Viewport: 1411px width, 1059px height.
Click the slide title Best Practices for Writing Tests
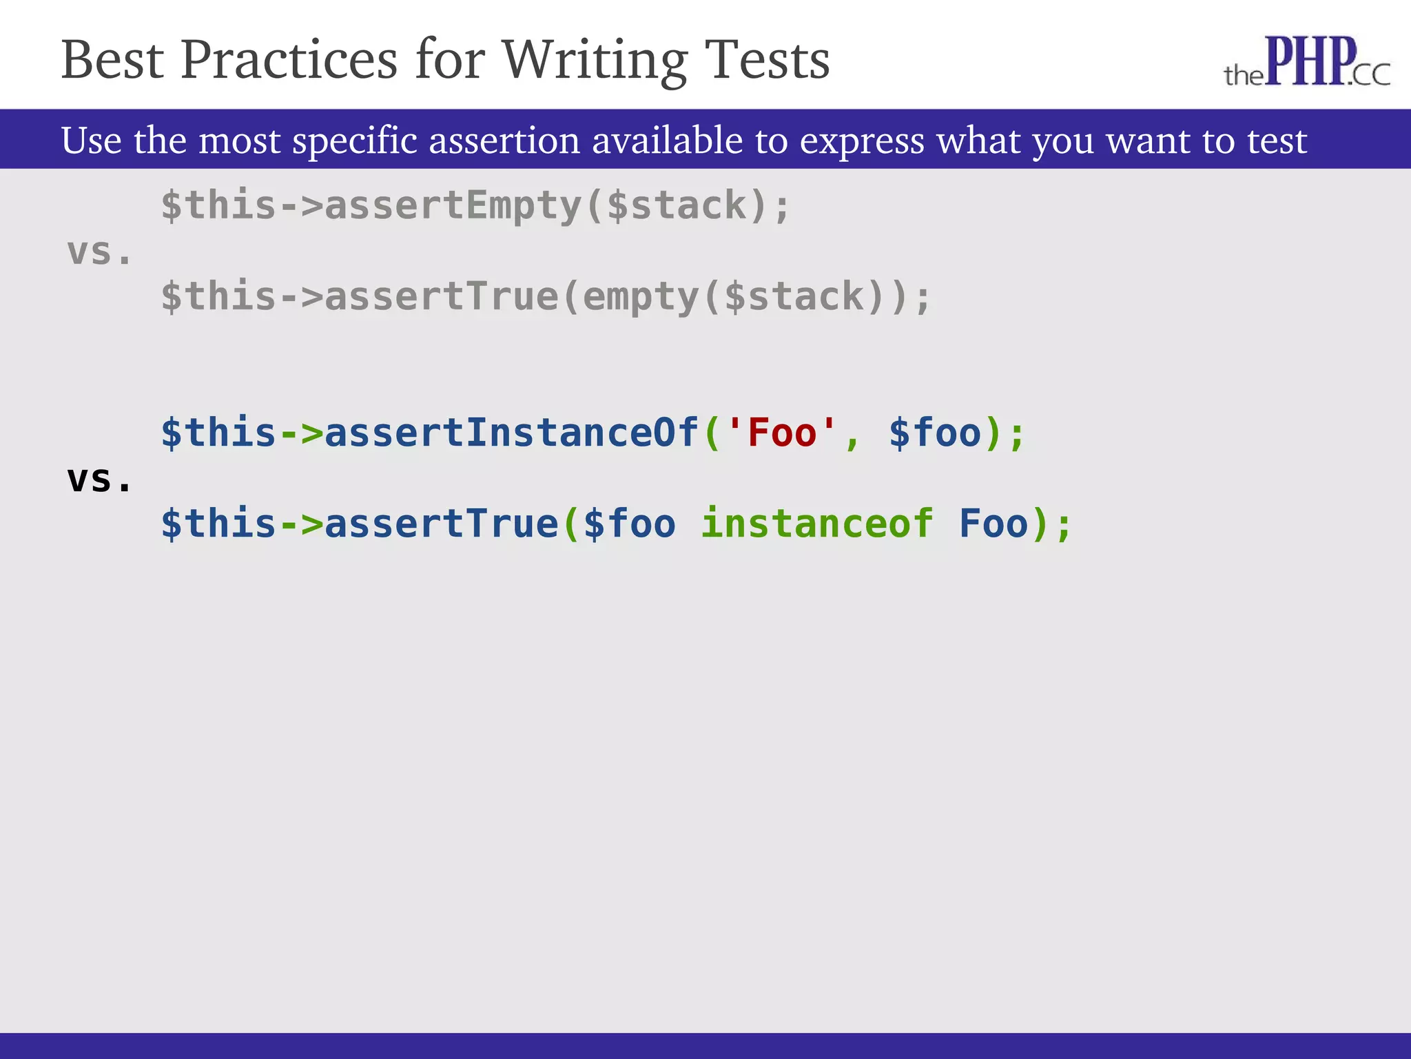click(x=446, y=61)
